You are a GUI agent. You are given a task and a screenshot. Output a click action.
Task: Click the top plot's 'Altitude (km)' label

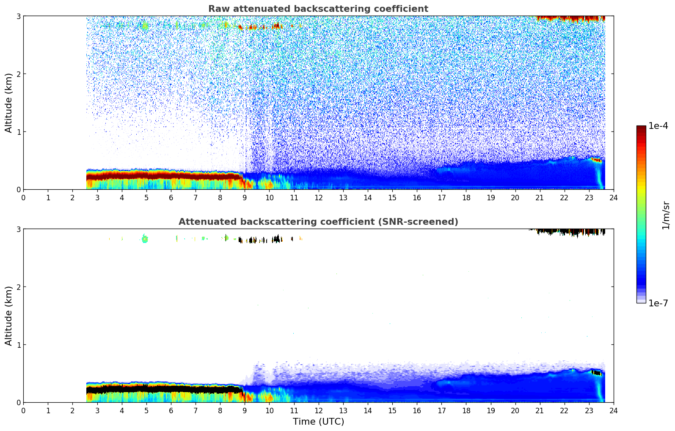9,103
